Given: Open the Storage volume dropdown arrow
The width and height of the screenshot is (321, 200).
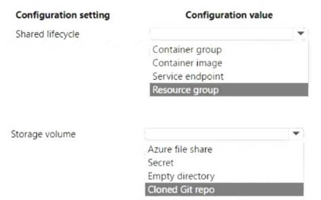Looking at the screenshot, I should coord(296,134).
